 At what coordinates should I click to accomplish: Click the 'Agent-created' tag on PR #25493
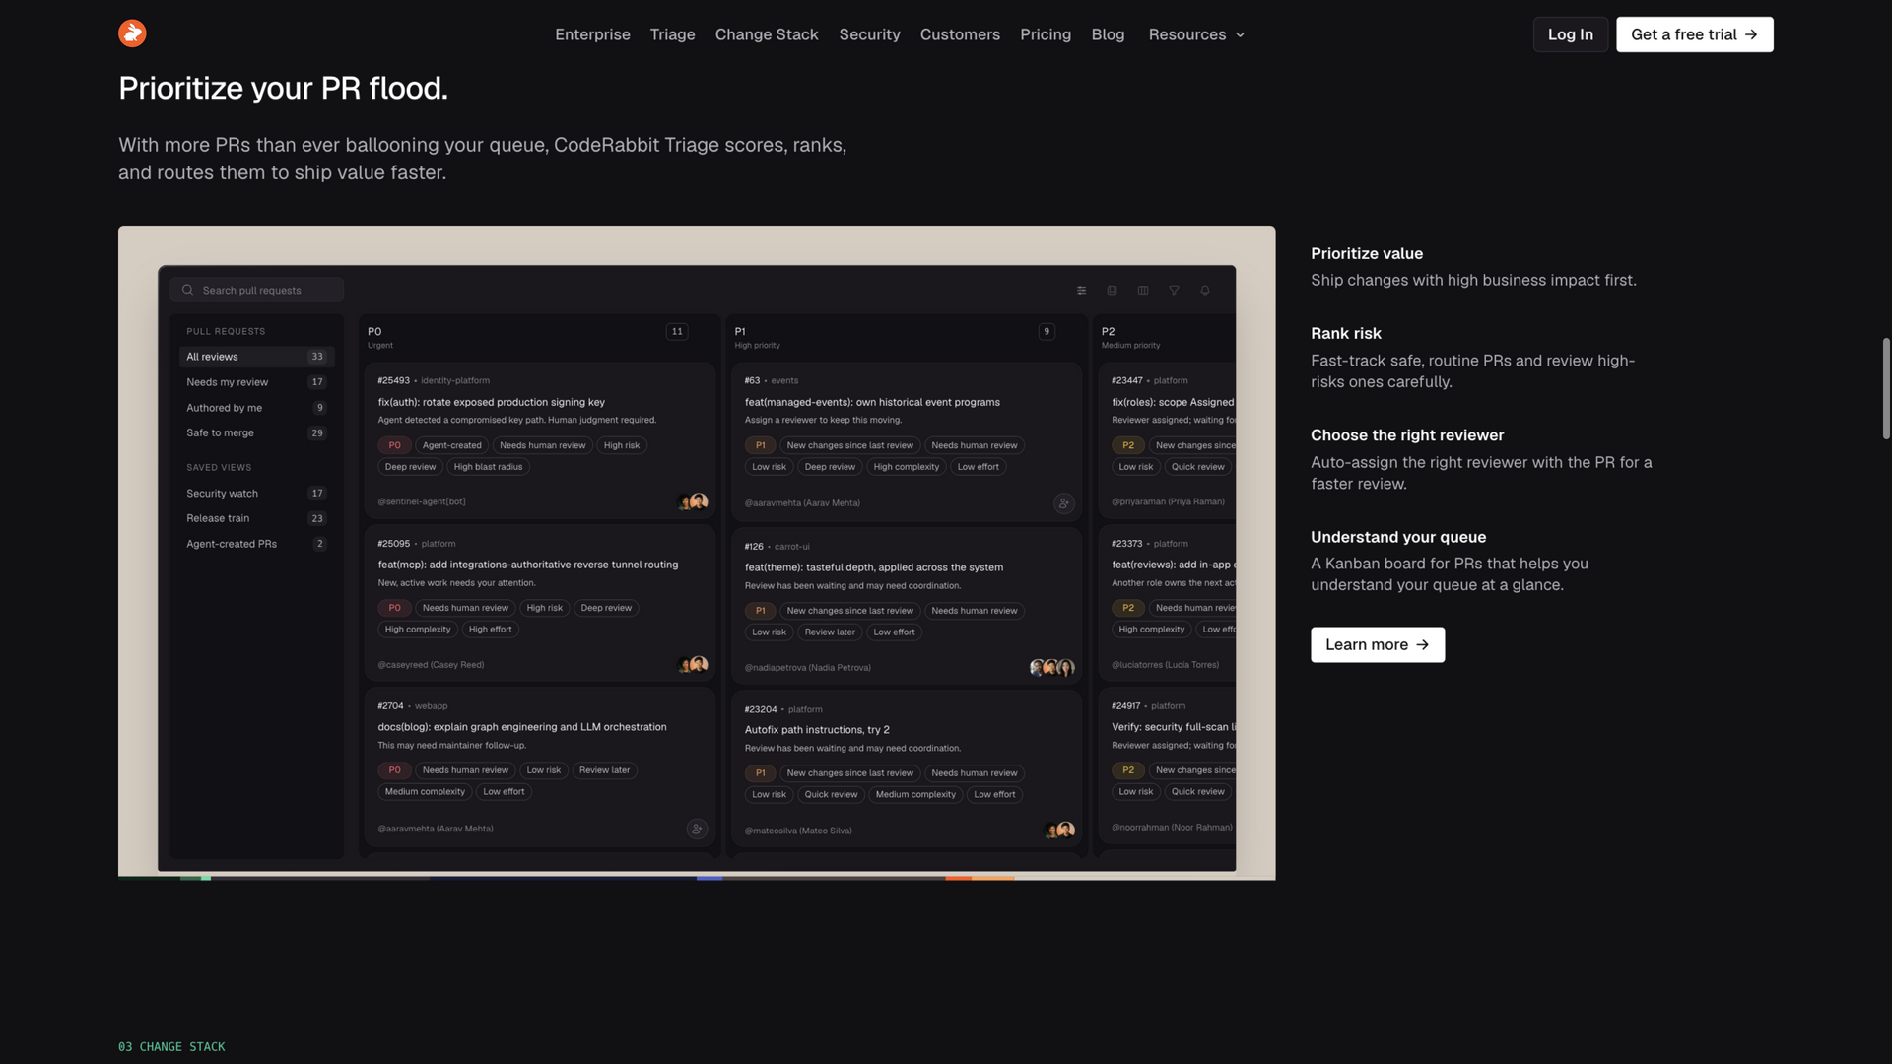coord(451,445)
